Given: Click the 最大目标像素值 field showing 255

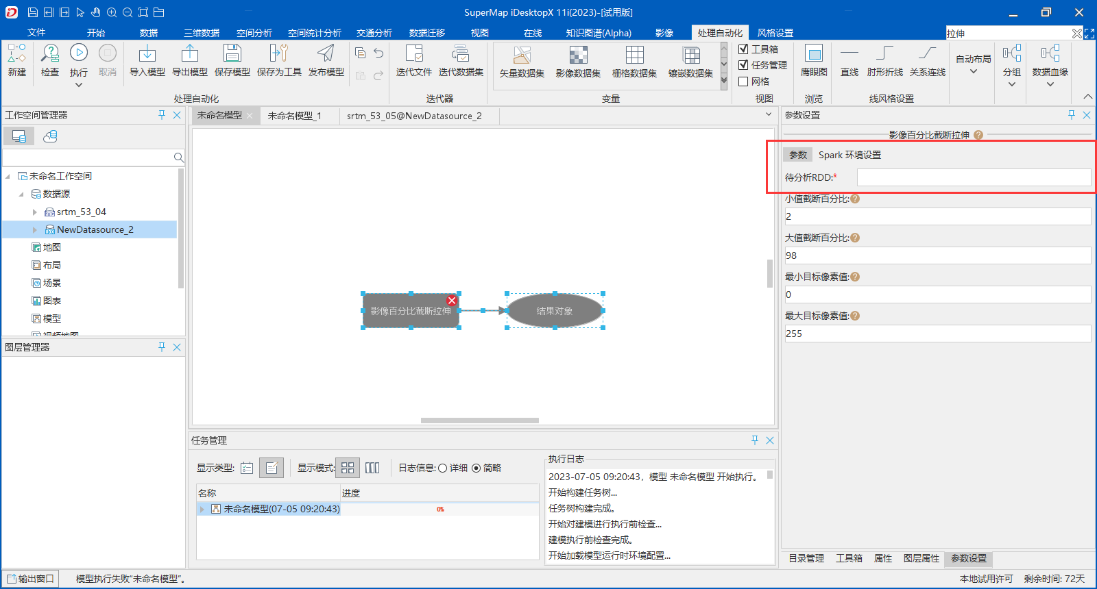Looking at the screenshot, I should tap(938, 334).
